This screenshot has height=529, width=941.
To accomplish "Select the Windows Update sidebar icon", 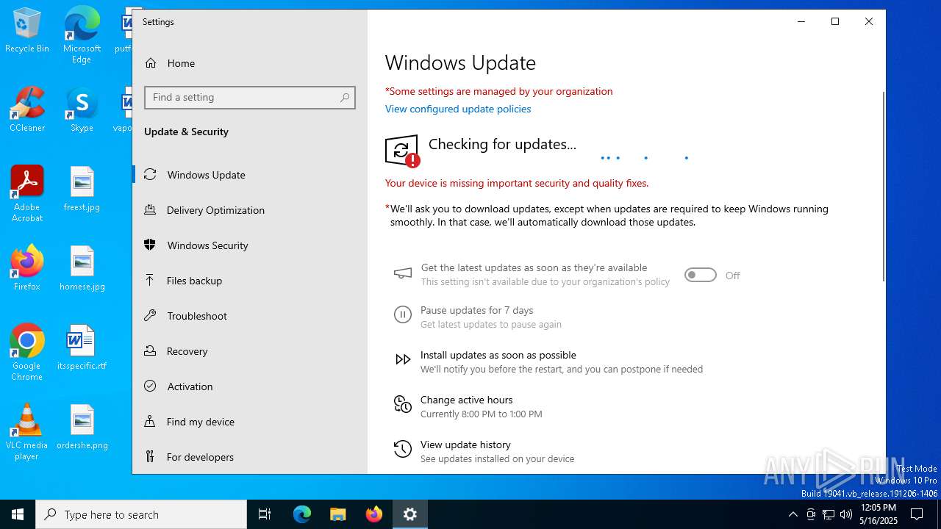I will coord(150,175).
